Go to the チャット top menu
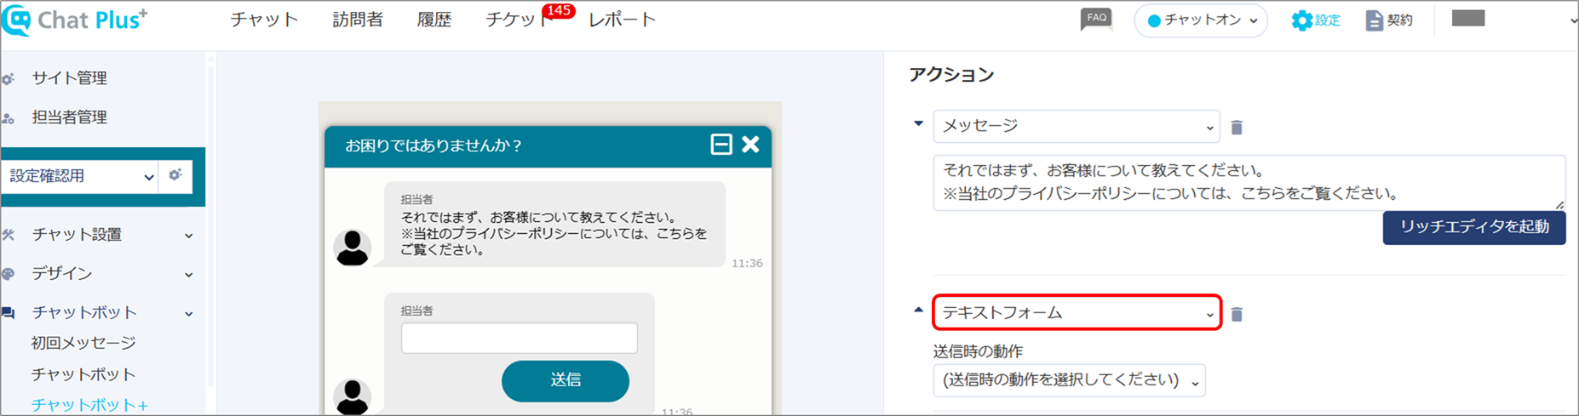 tap(264, 20)
